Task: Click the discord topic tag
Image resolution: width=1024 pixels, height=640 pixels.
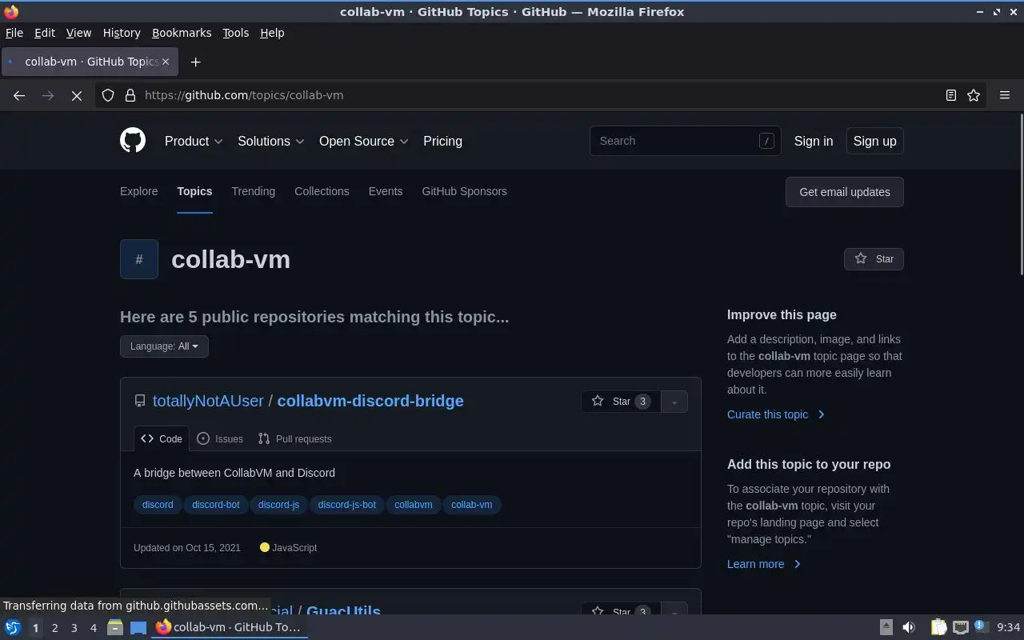Action: [158, 505]
